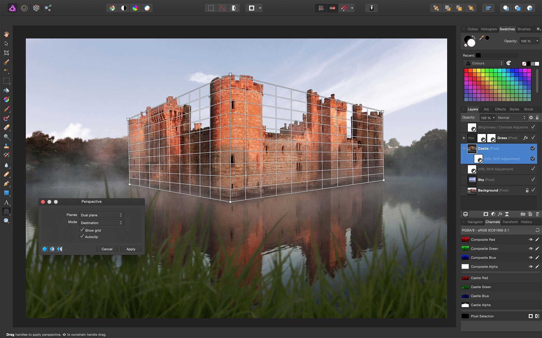Screen dimensions: 542x338
Task: Uncheck Show grid in Perspective dialog
Action: pos(82,230)
